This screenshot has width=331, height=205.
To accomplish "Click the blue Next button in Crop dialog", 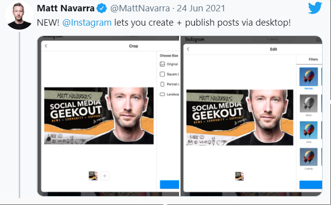I will 170,184.
